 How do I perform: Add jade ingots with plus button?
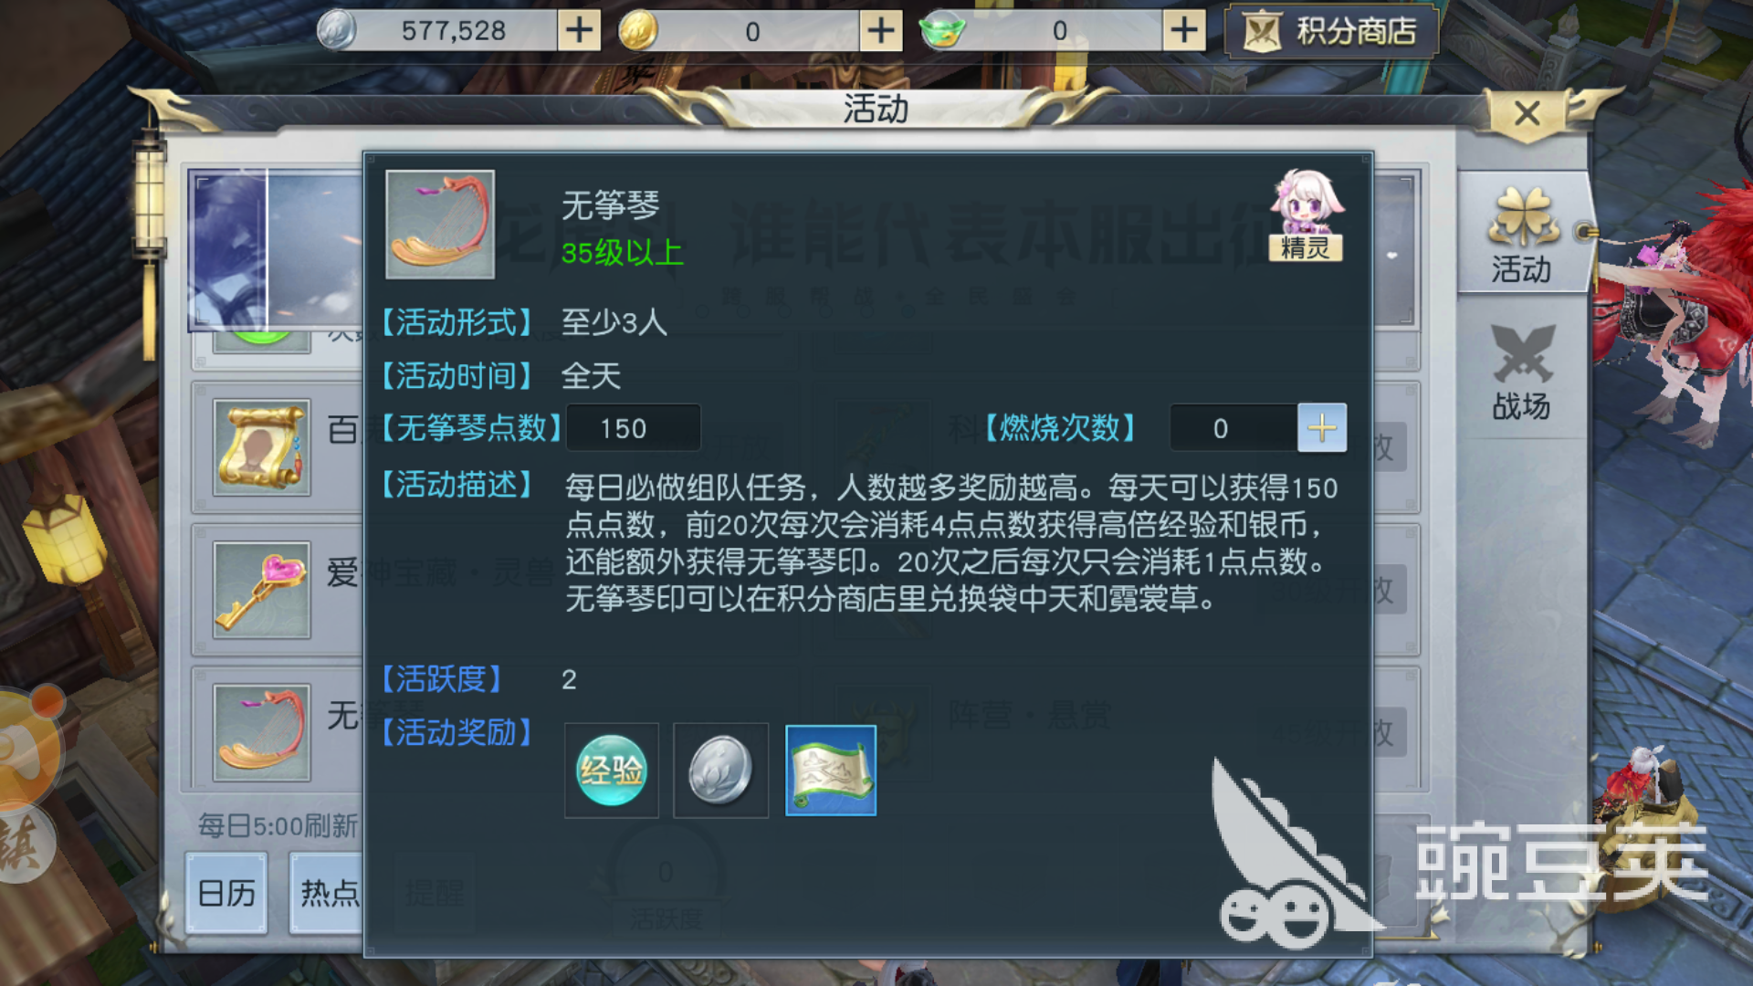click(x=1184, y=30)
